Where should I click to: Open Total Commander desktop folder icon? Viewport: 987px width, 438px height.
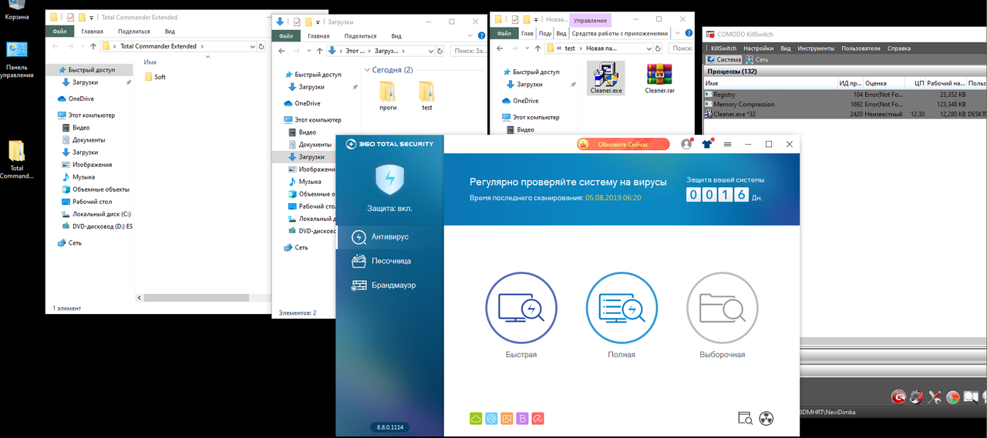17,160
